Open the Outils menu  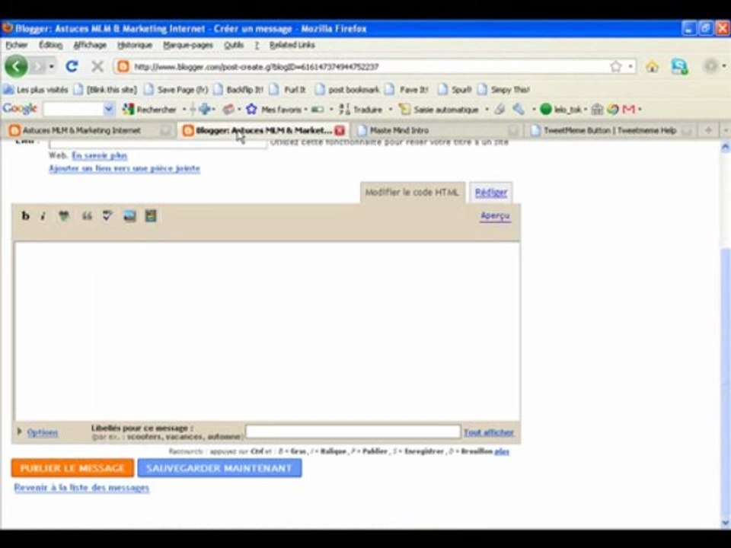coord(234,45)
